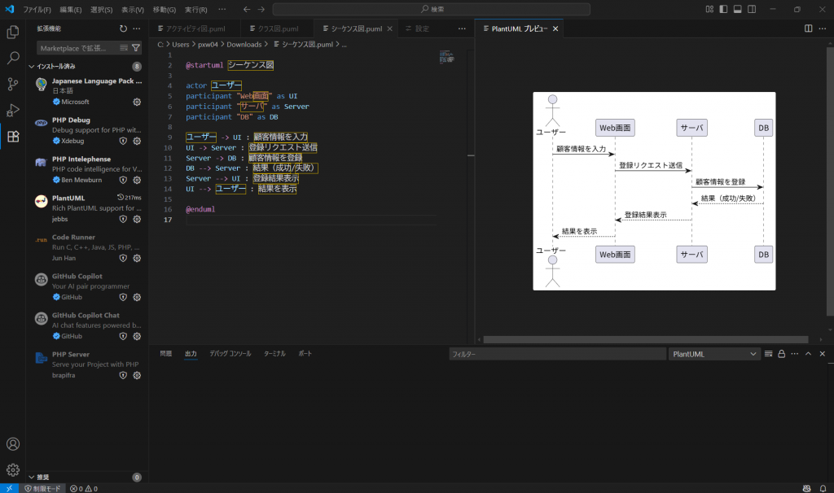The height and width of the screenshot is (493, 834).
Task: Close the PlantUML プレビュー tab
Action: (555, 28)
